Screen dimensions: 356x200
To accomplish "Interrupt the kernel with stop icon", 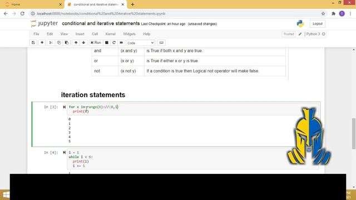I will 106,43.
